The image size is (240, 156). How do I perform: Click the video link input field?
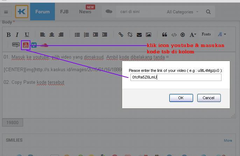[x=176, y=77]
